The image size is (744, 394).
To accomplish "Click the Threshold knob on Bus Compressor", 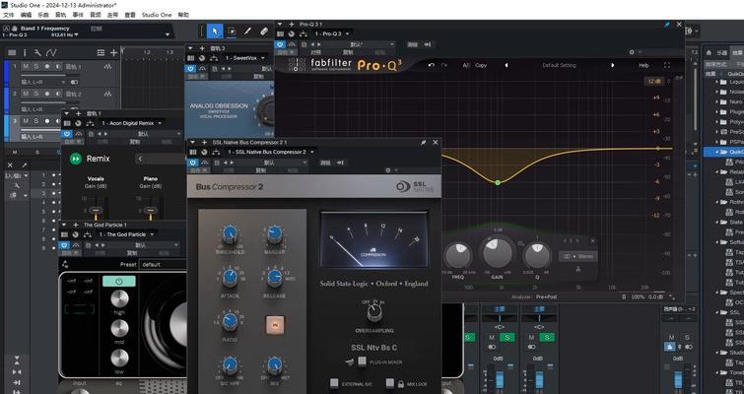I will (x=229, y=232).
